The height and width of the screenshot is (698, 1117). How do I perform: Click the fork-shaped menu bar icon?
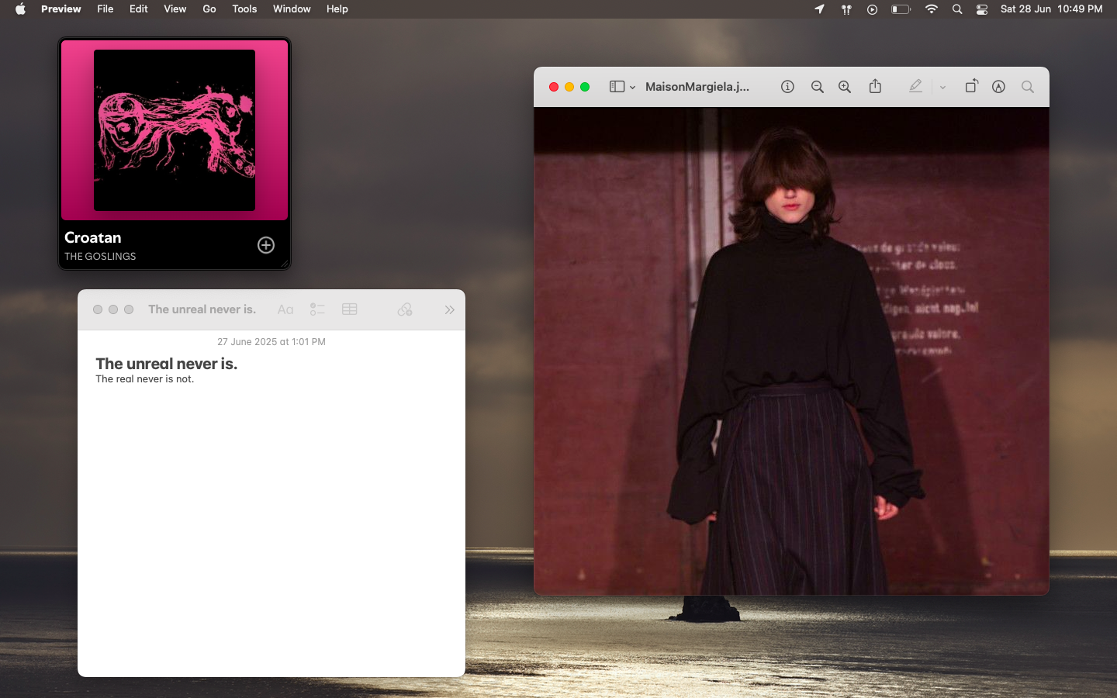(846, 9)
